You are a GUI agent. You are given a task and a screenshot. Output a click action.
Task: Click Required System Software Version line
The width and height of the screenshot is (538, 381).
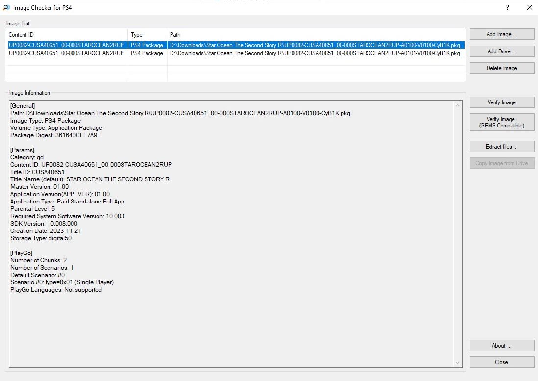pos(67,216)
